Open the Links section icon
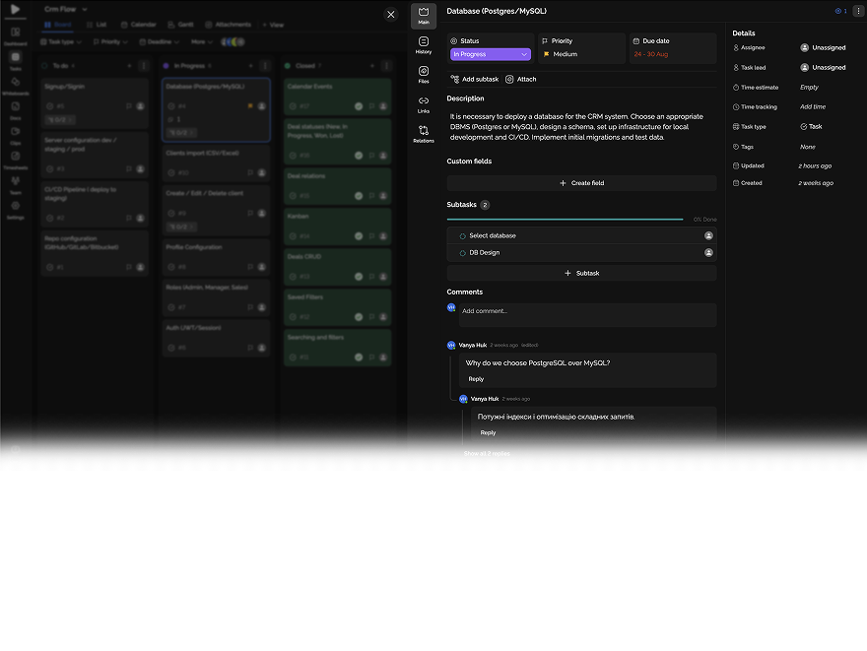The image size is (867, 651). [424, 101]
